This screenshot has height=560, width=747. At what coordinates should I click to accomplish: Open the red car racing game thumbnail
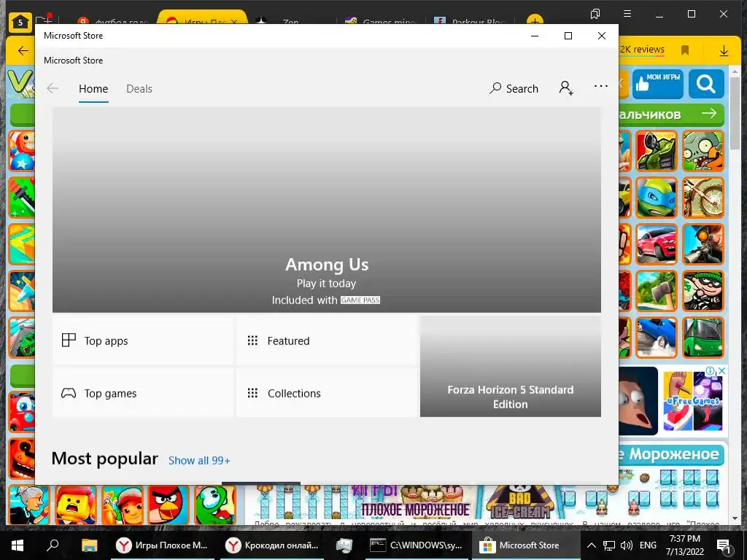tap(657, 244)
